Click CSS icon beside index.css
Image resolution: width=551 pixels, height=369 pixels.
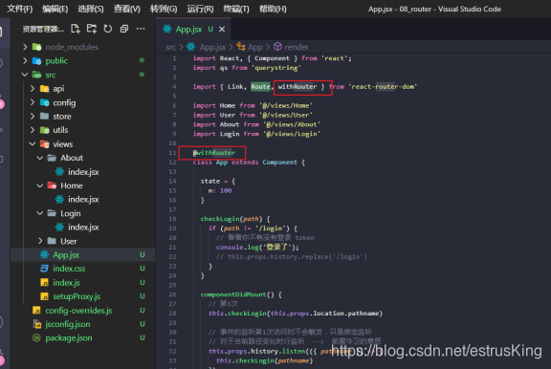point(44,269)
